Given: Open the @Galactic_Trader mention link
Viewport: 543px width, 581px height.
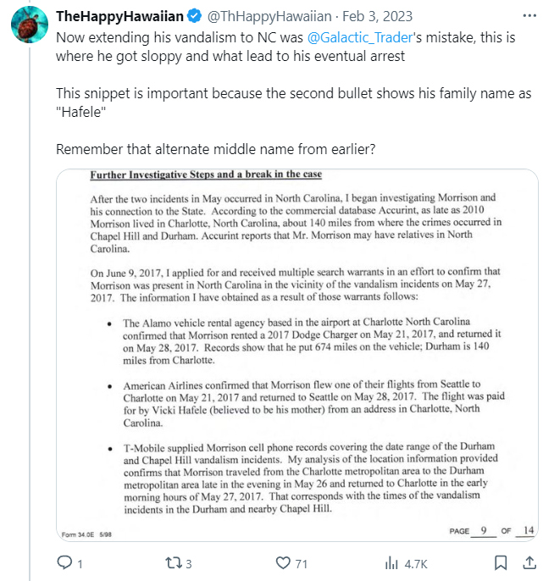Looking at the screenshot, I should point(358,41).
